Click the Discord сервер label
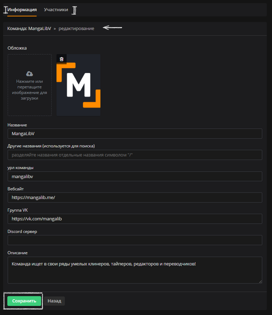The width and height of the screenshot is (272, 315). point(22,232)
